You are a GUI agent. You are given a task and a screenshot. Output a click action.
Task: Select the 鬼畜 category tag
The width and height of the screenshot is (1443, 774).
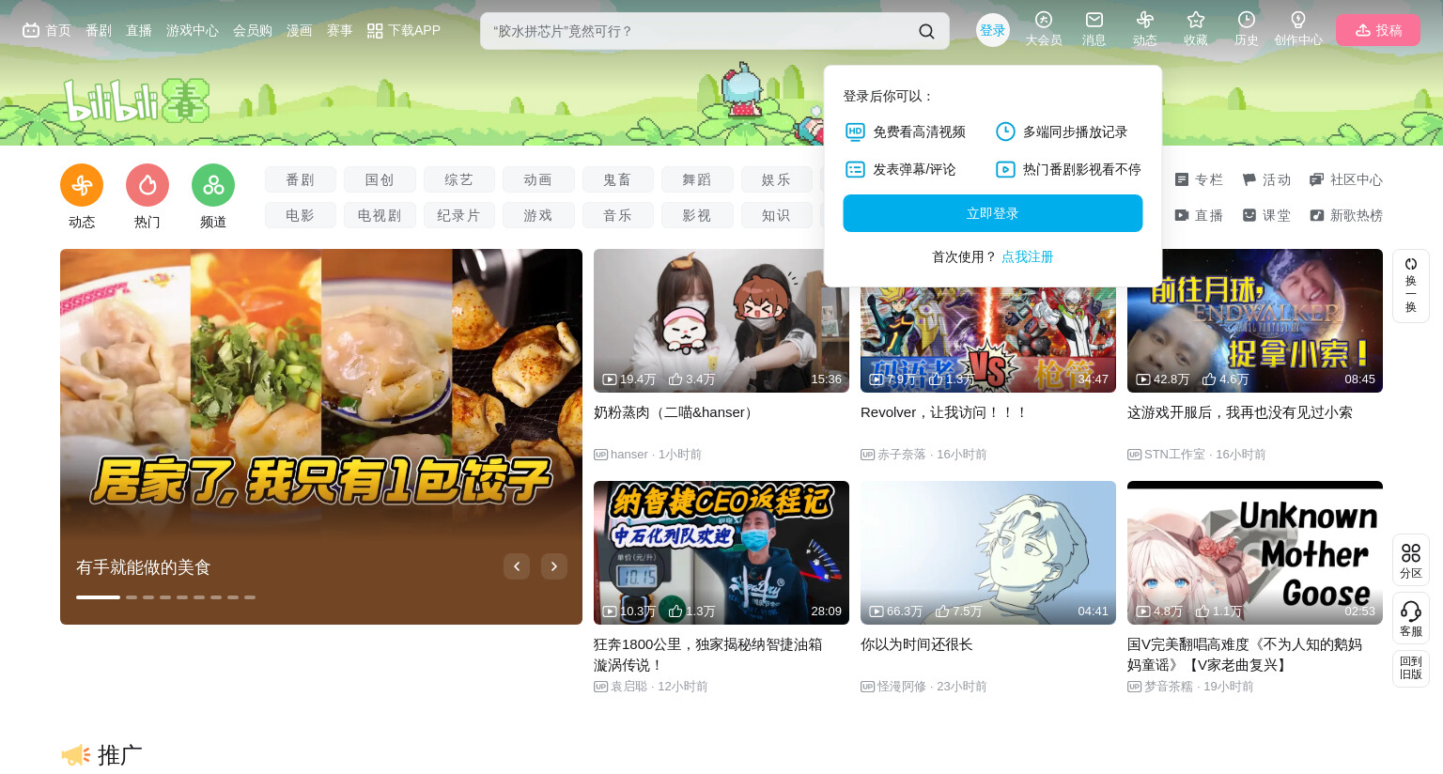tap(618, 179)
